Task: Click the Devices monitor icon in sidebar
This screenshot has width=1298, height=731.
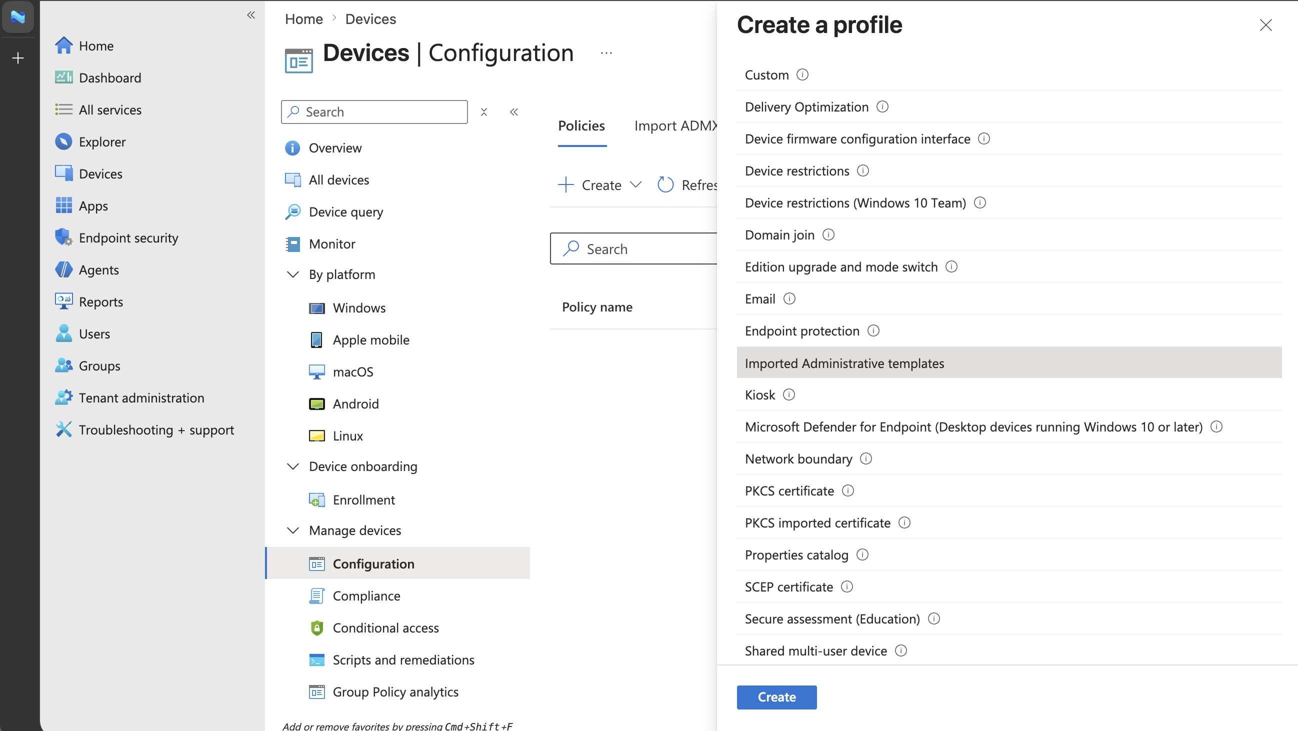Action: point(63,173)
